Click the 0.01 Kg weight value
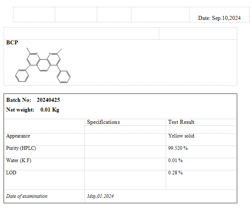252x209 pixels. (50, 110)
